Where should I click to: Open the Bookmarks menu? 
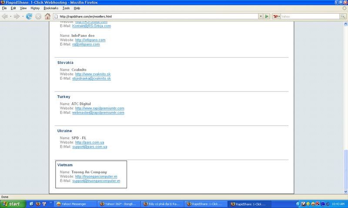[x=51, y=8]
